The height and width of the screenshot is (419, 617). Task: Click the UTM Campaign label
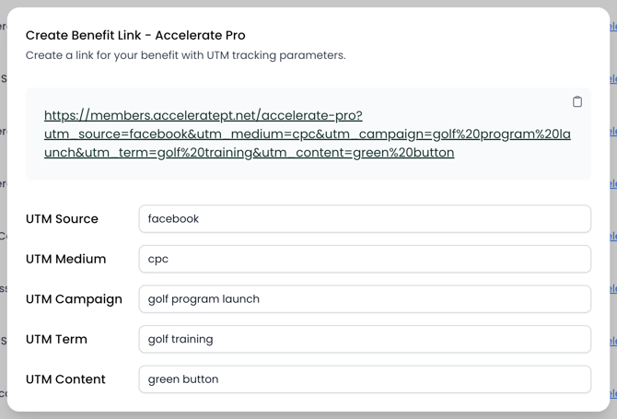(x=74, y=299)
